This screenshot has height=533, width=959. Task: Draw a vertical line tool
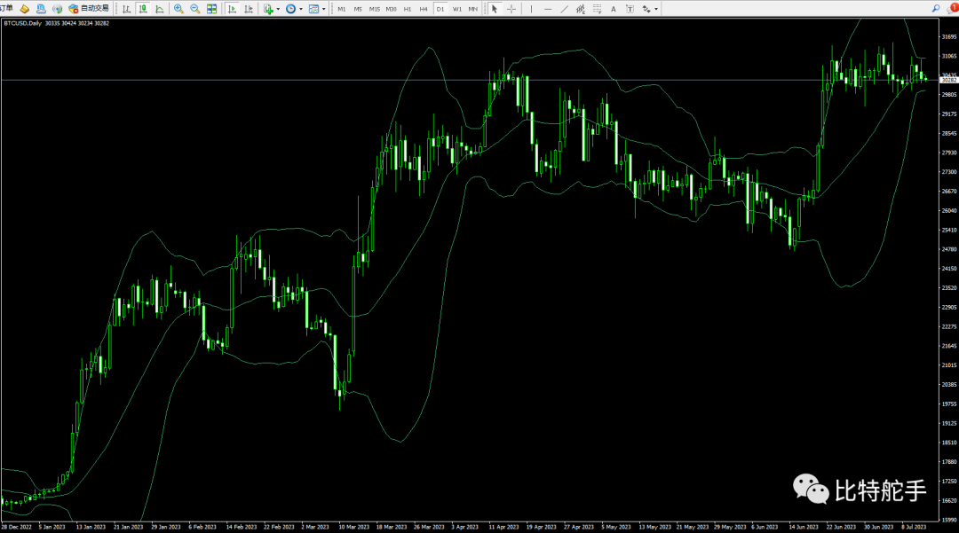click(x=531, y=9)
